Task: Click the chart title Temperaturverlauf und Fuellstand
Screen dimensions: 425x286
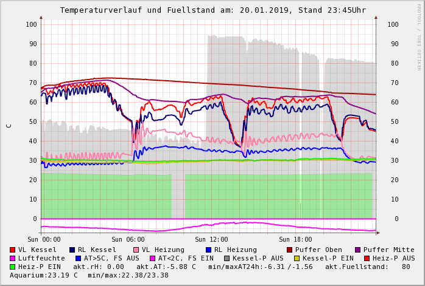Action: [x=212, y=10]
